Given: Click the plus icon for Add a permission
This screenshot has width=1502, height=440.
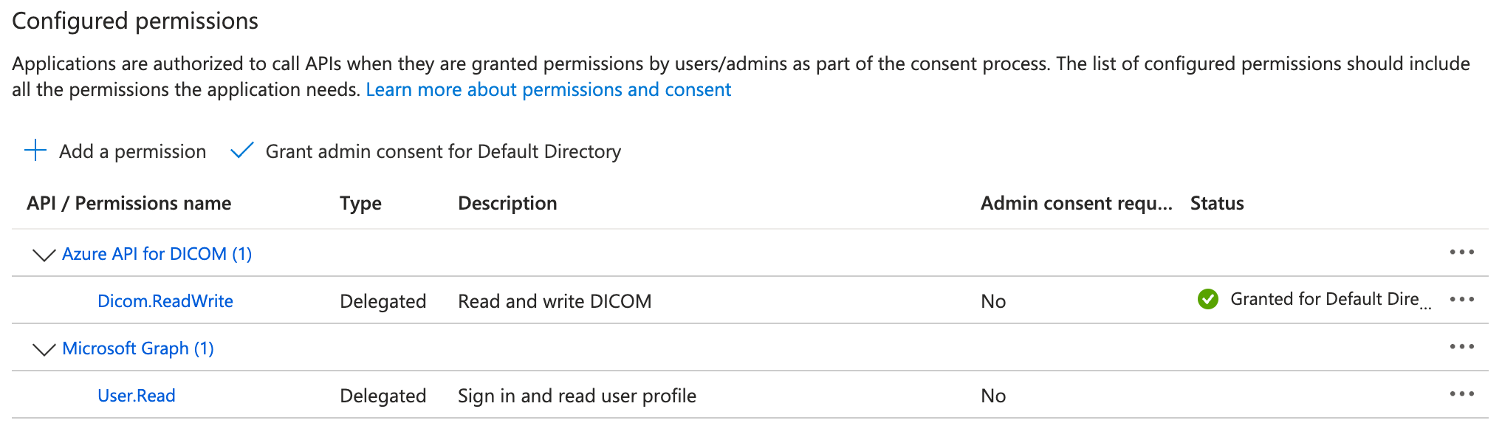Looking at the screenshot, I should (x=35, y=151).
